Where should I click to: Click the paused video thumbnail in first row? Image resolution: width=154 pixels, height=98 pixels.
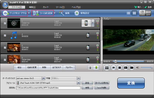pyautogui.click(x=14, y=23)
